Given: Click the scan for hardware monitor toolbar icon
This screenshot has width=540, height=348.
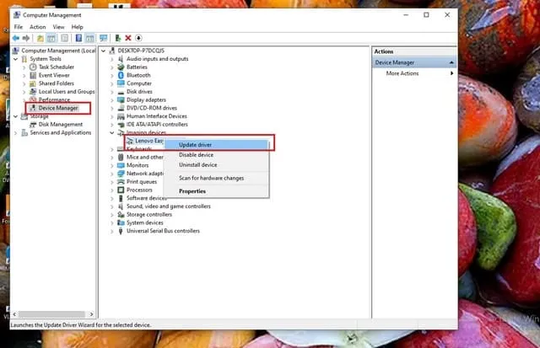Looking at the screenshot, I should tap(104, 38).
